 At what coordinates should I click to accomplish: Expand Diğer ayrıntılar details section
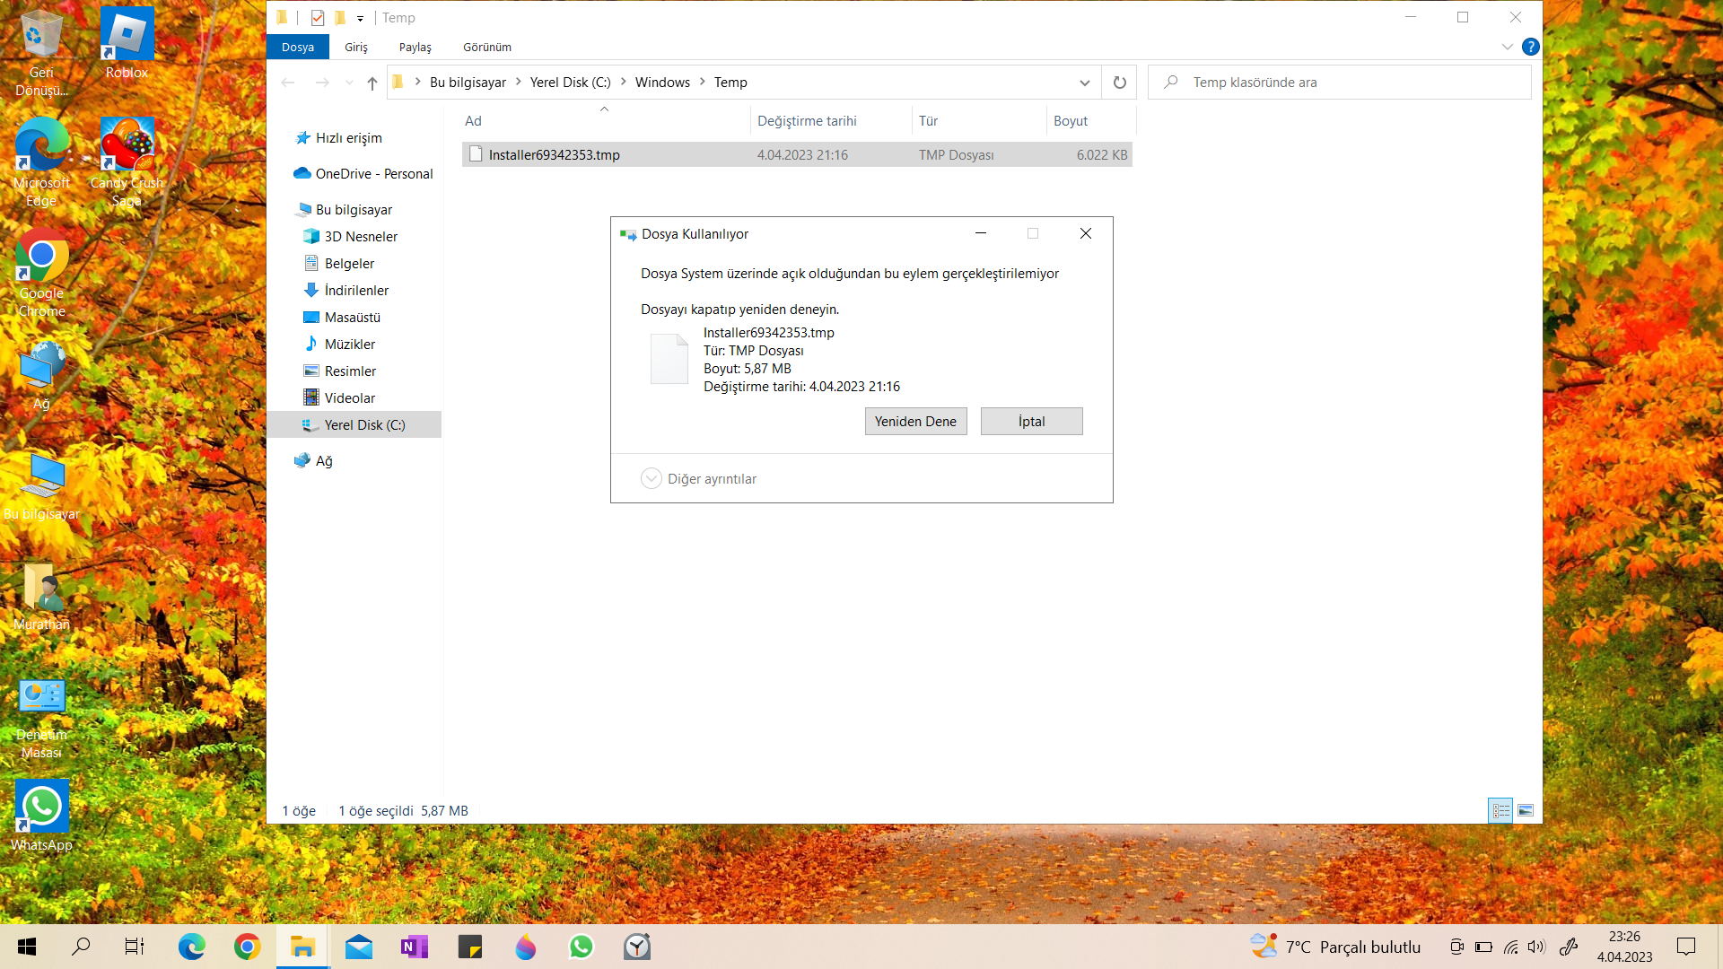[x=652, y=479]
